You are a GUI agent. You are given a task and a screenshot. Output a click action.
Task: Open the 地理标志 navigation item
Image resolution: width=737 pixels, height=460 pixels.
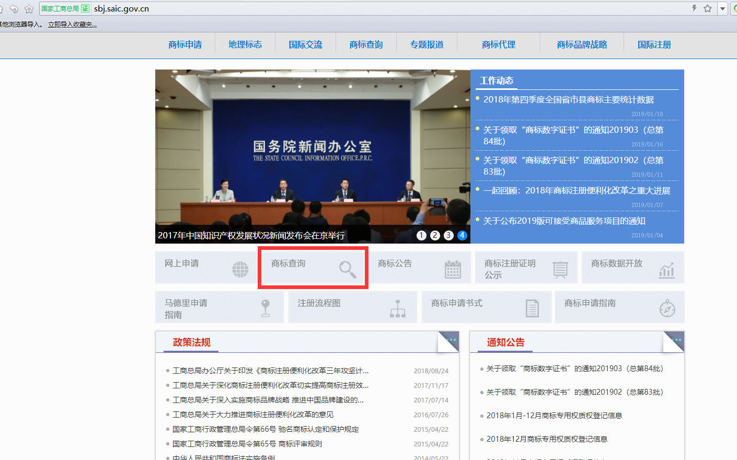(245, 45)
